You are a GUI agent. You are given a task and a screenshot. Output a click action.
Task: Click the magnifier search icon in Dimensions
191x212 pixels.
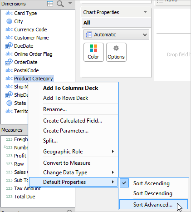tap(60, 4)
